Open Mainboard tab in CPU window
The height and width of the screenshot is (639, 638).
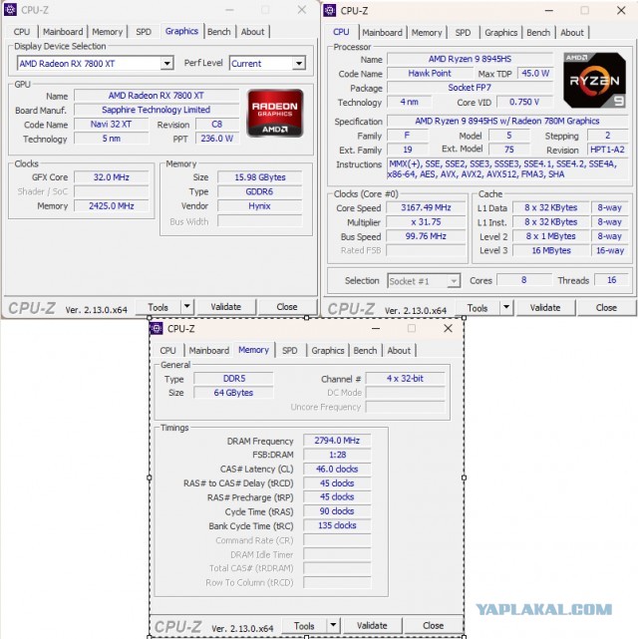pyautogui.click(x=382, y=33)
